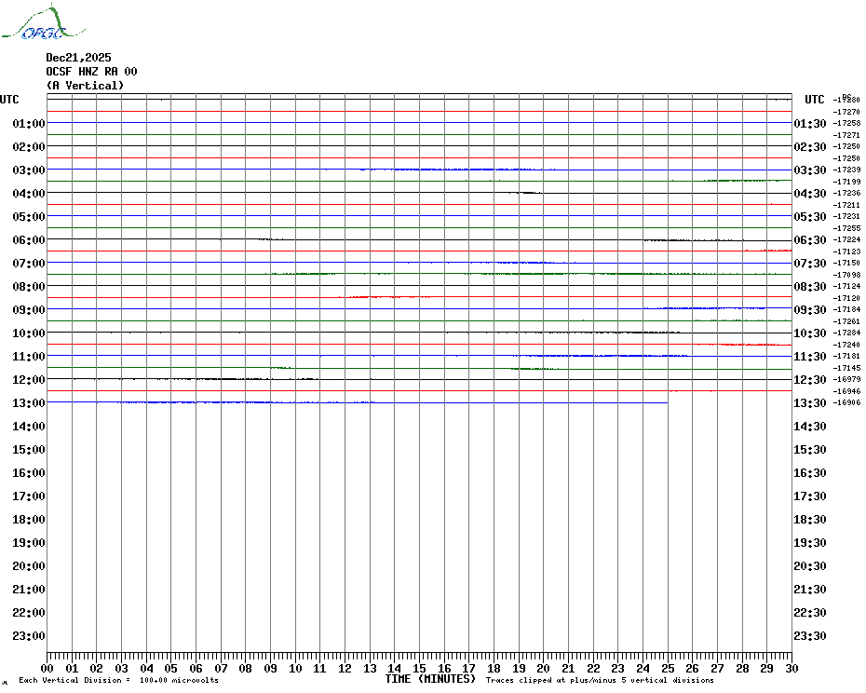Click the -16906 offset value at right
This screenshot has height=693, width=866.
[847, 402]
